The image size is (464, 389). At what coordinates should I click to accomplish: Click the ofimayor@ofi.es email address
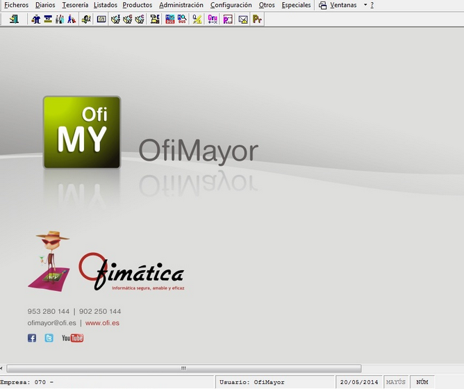click(52, 323)
